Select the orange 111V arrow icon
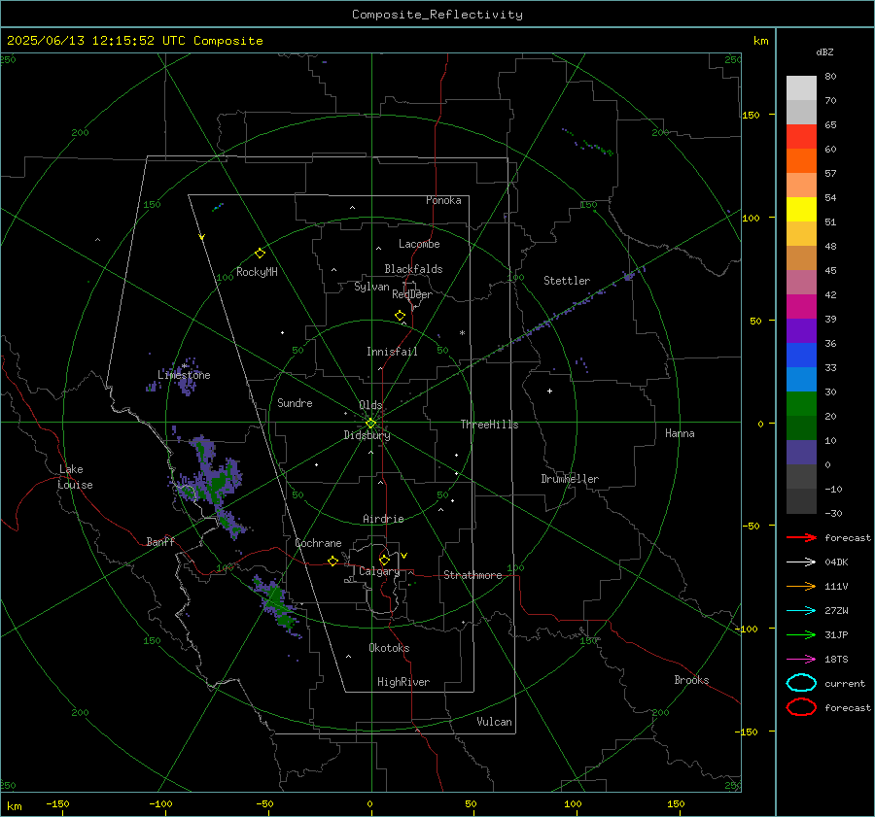The height and width of the screenshot is (817, 875). [801, 586]
